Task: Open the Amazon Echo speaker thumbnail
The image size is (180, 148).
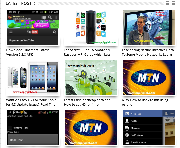Action: click(x=91, y=28)
